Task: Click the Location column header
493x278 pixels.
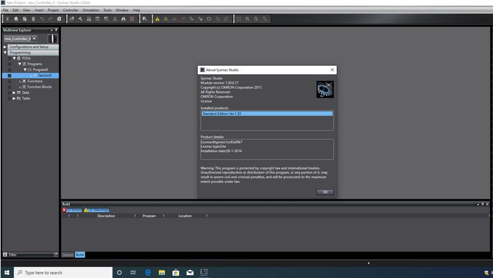Action: coord(185,216)
